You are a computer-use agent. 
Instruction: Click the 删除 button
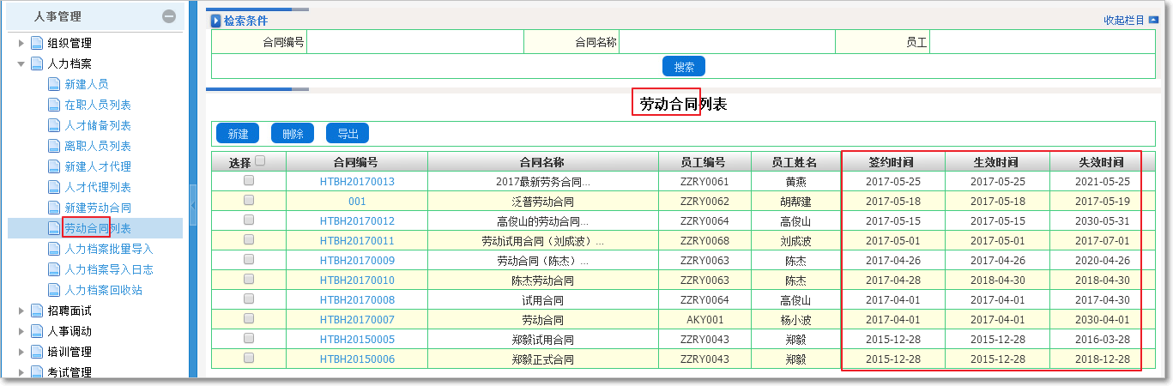click(x=293, y=134)
